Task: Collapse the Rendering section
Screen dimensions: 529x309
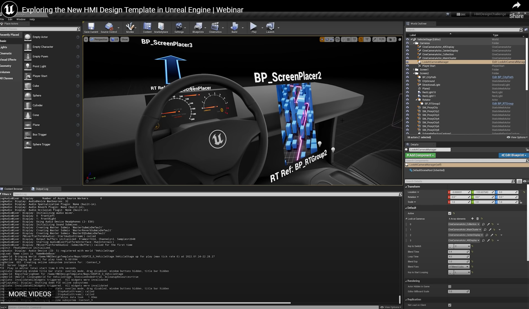Action: point(406,281)
